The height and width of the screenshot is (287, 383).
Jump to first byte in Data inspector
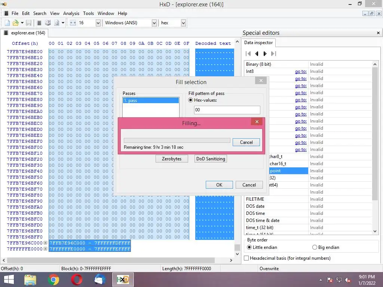click(248, 53)
